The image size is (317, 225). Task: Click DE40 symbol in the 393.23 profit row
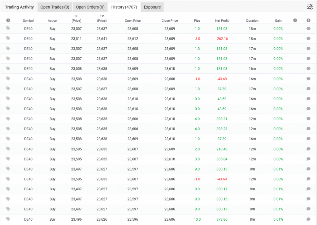pyautogui.click(x=28, y=129)
